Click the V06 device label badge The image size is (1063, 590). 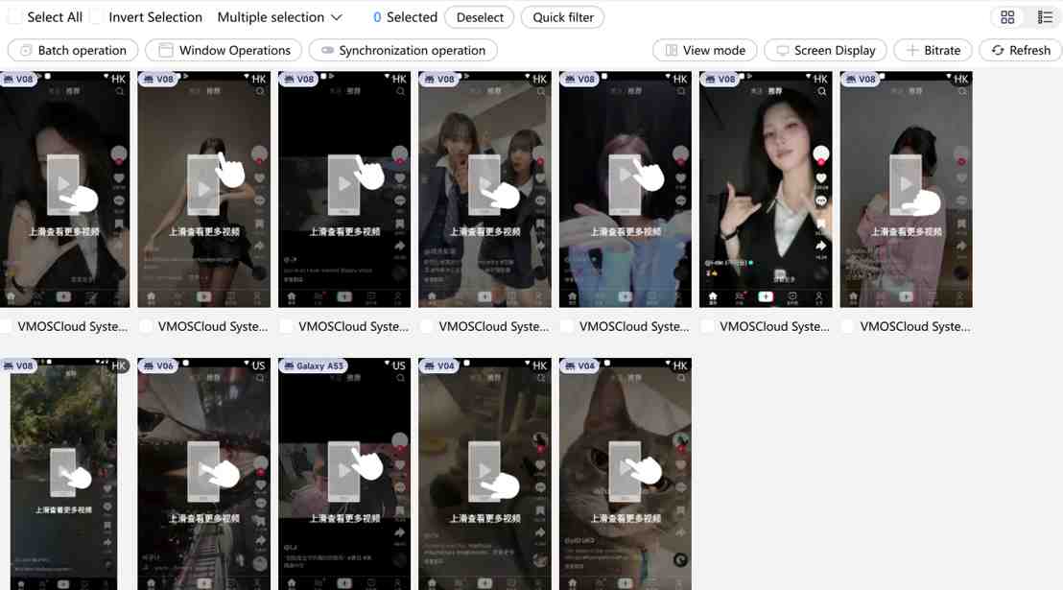pyautogui.click(x=158, y=366)
